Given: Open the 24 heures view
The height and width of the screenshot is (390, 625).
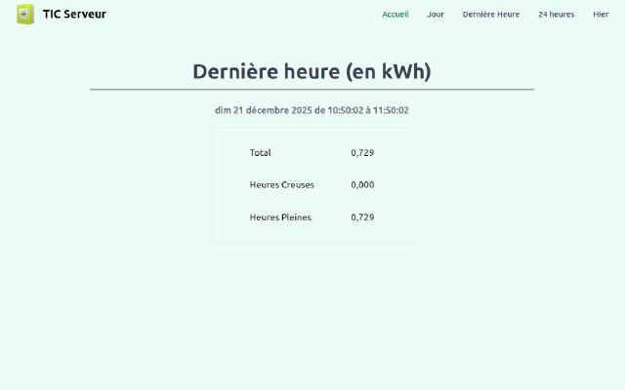Looking at the screenshot, I should click(x=556, y=15).
